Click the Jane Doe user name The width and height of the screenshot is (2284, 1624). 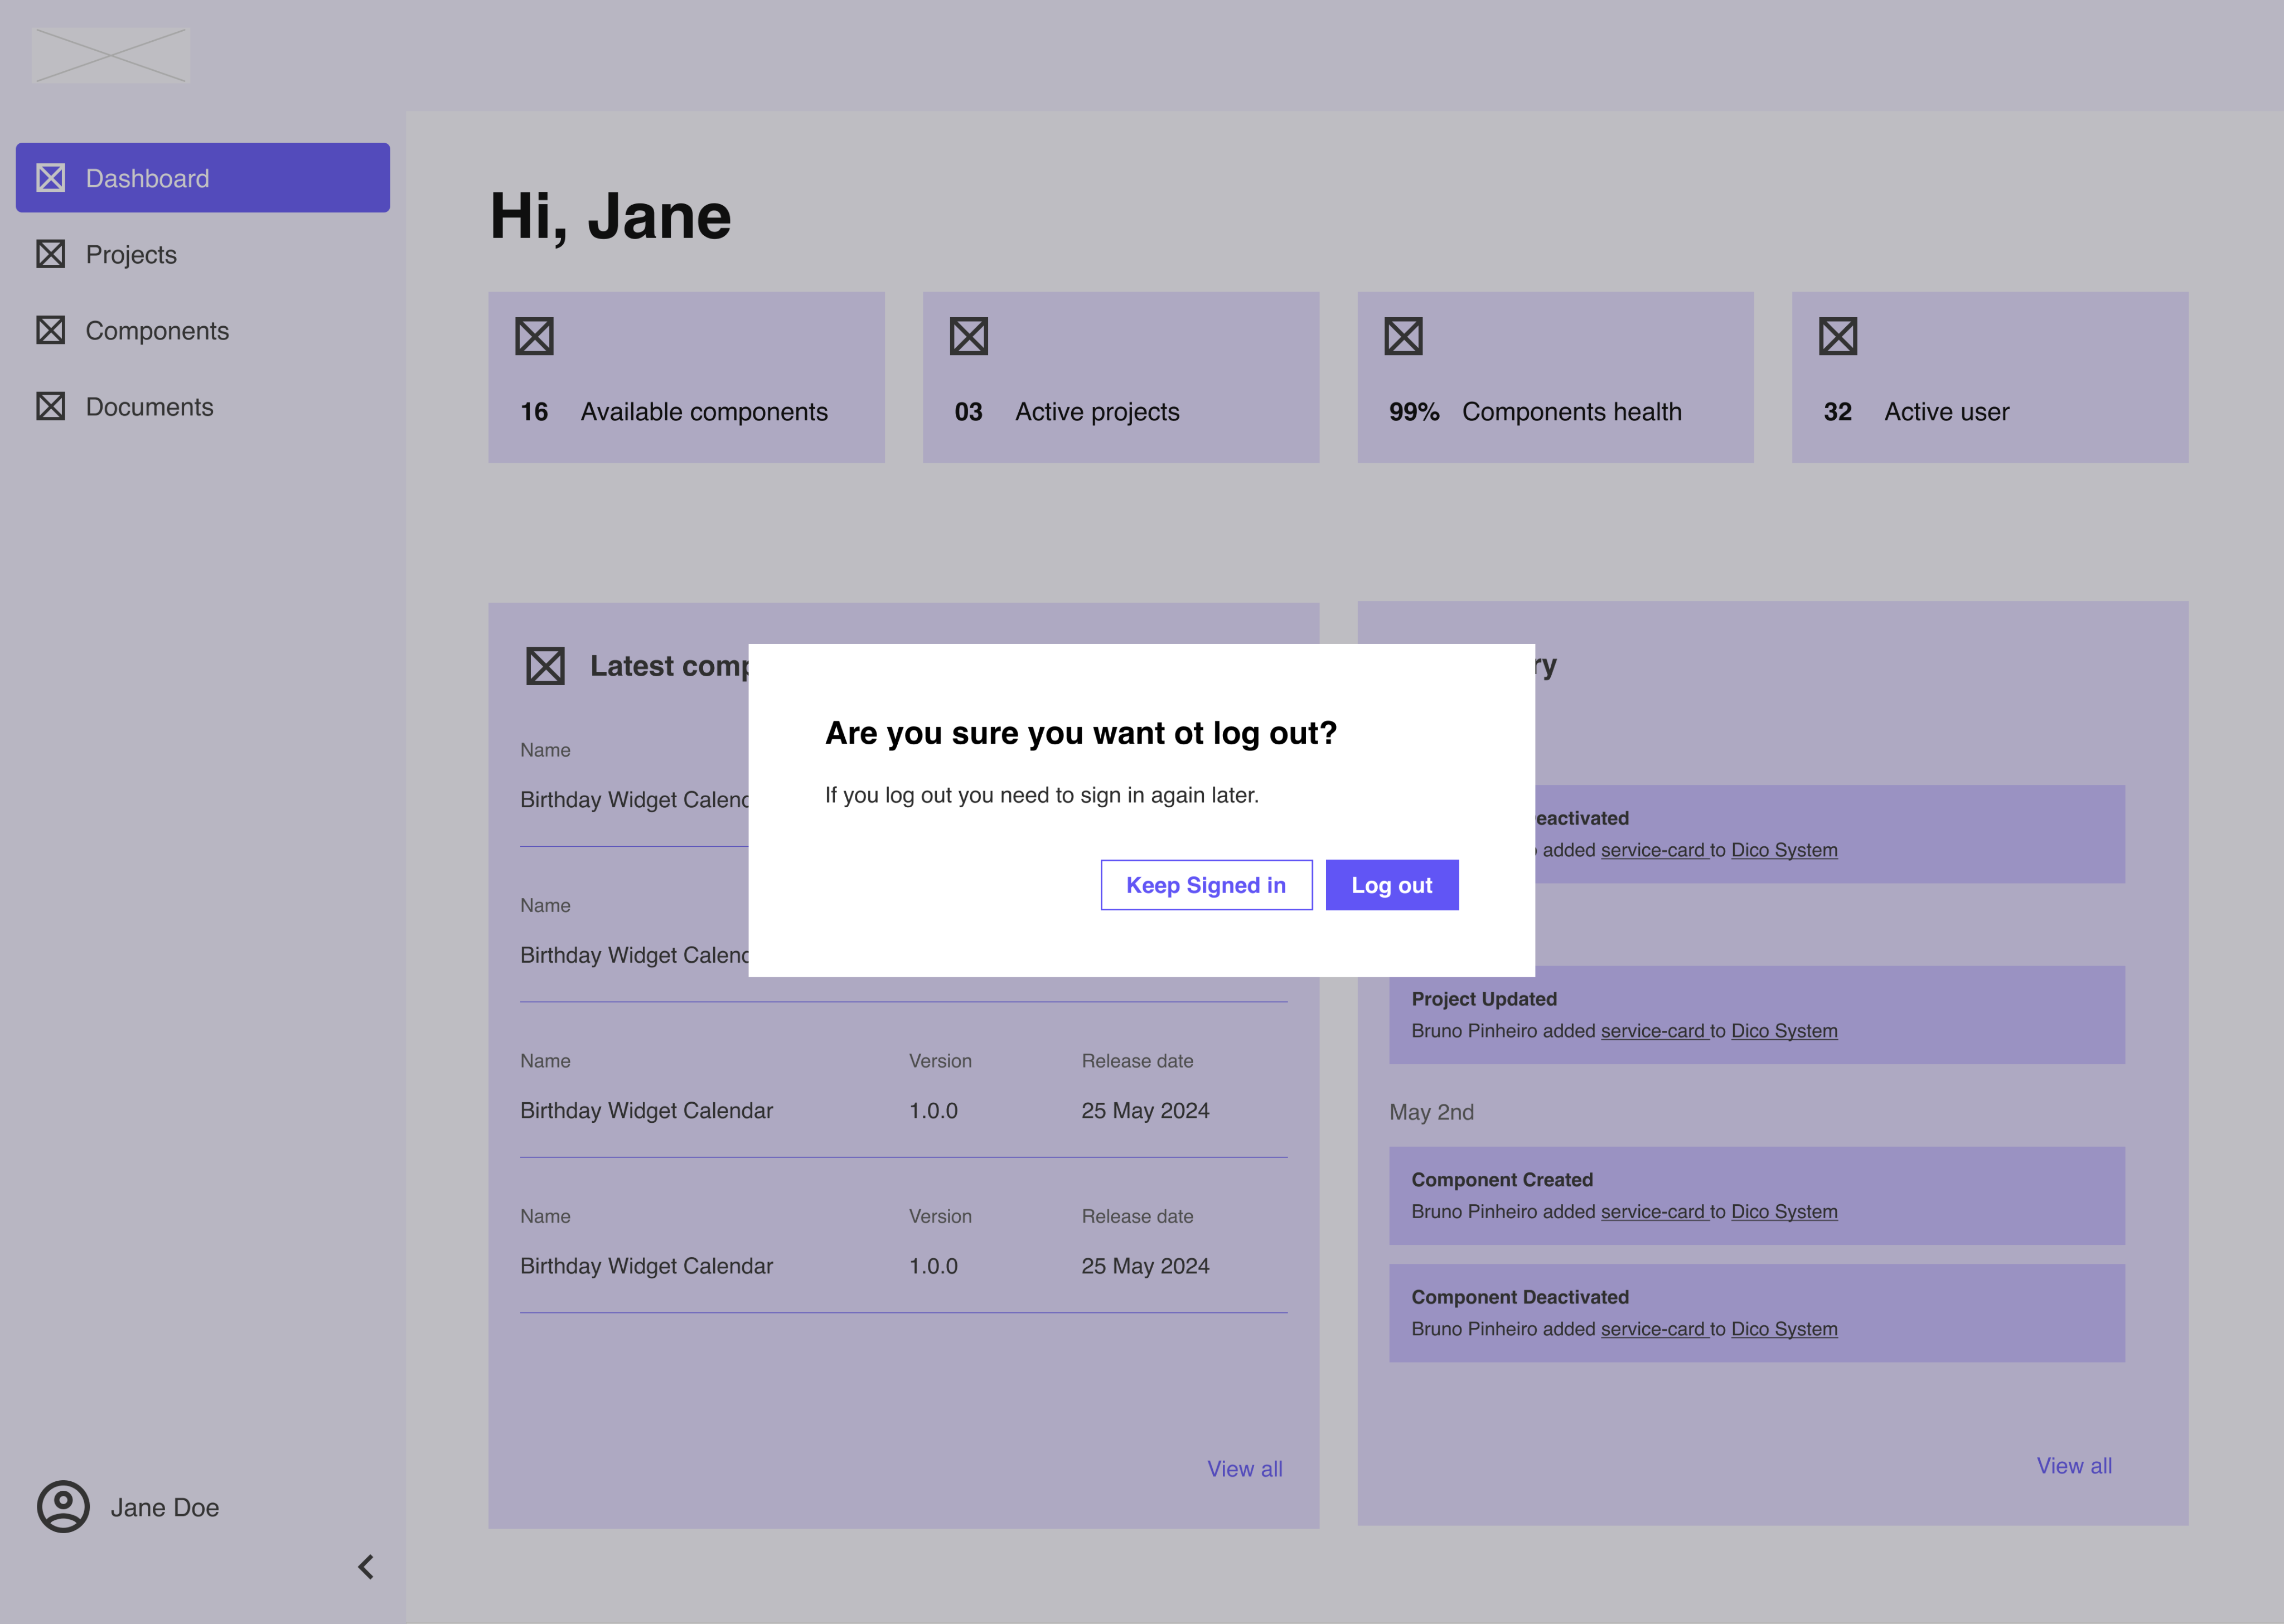pos(165,1508)
